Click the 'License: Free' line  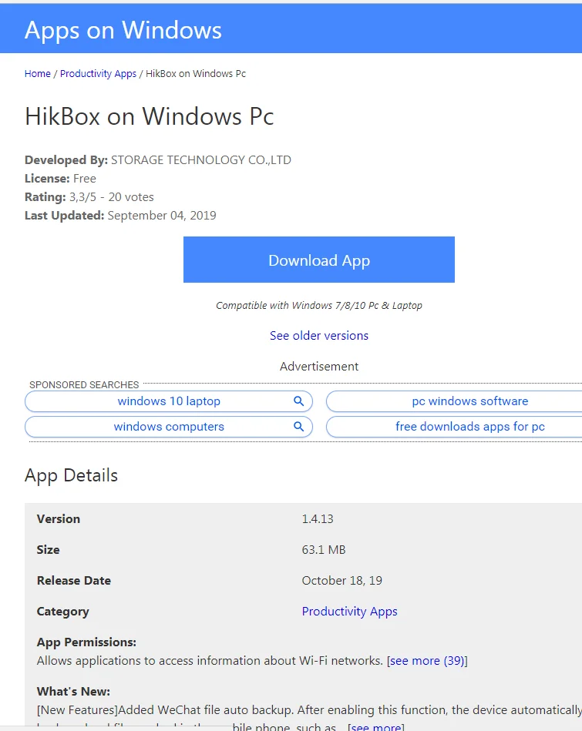(60, 179)
